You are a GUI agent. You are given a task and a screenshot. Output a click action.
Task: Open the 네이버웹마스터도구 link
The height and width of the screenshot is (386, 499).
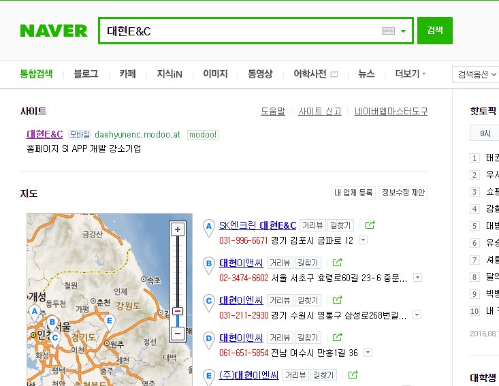pos(391,112)
